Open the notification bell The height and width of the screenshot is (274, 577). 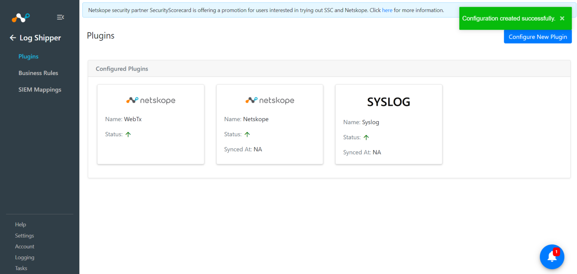point(552,257)
